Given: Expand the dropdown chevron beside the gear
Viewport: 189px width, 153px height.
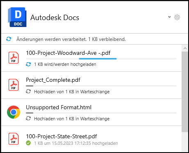Looking at the screenshot, I should tap(169, 17).
